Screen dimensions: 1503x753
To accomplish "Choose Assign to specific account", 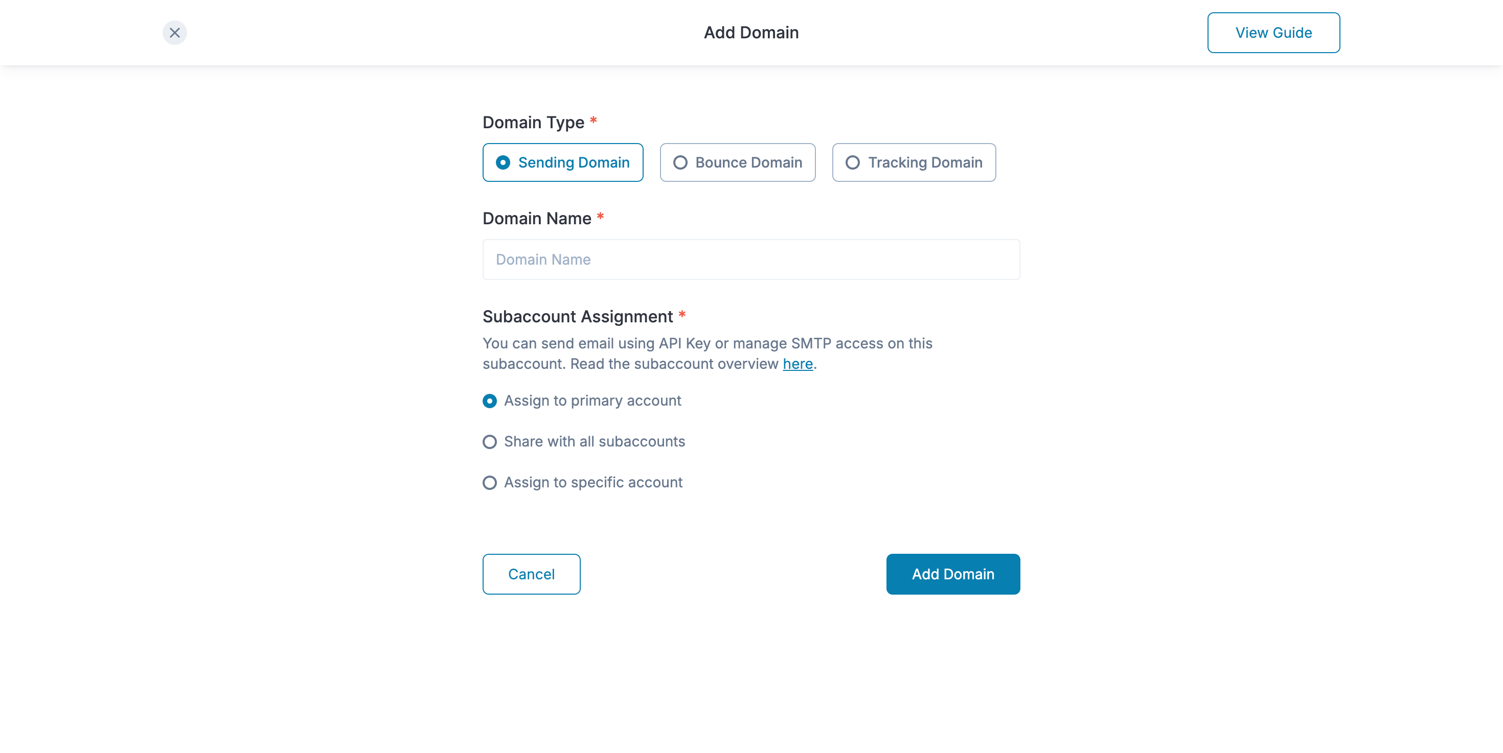I will 490,483.
